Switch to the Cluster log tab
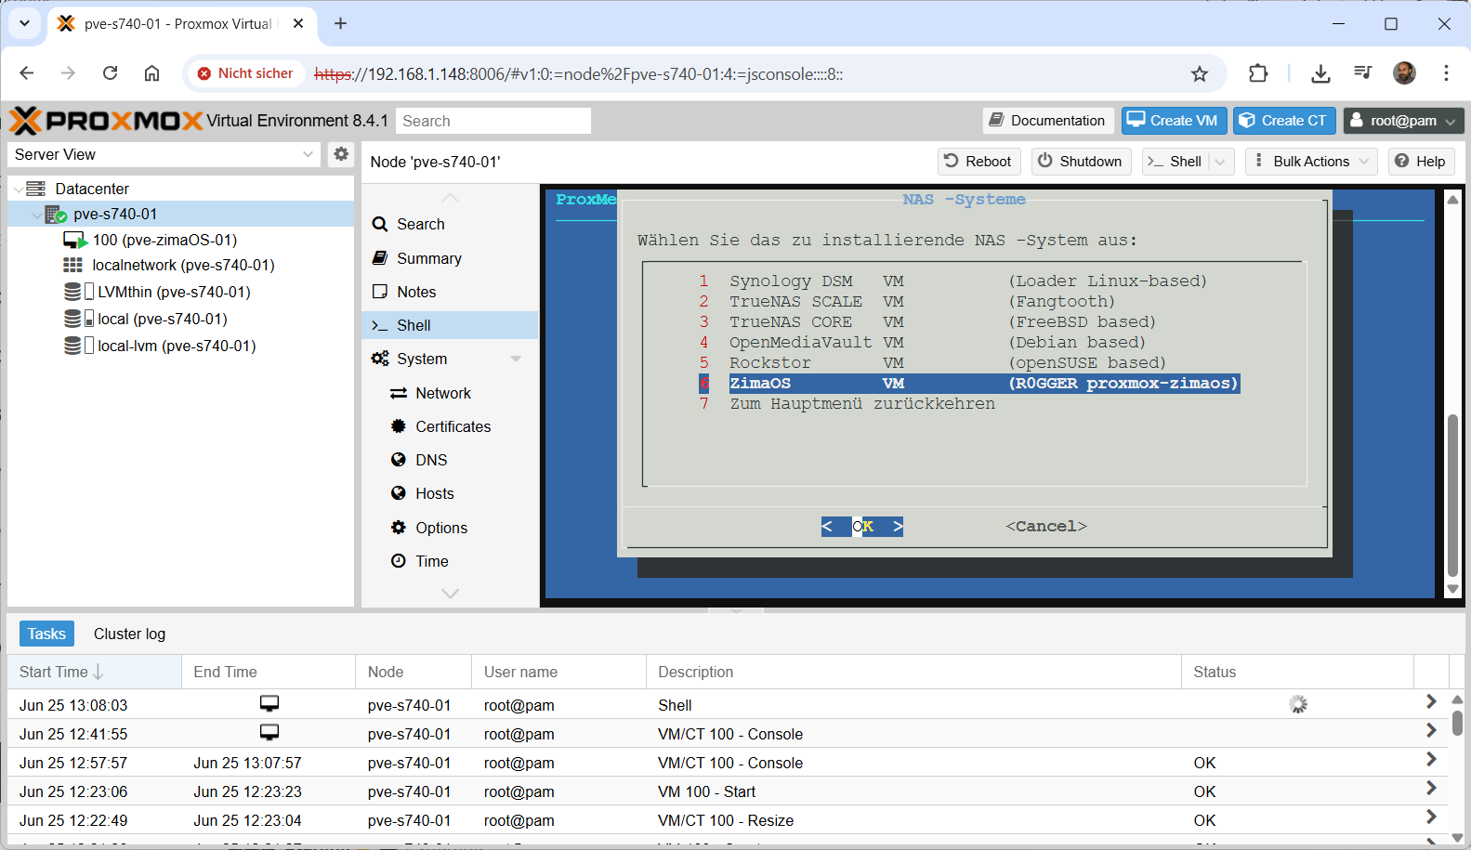Image resolution: width=1471 pixels, height=850 pixels. tap(129, 634)
